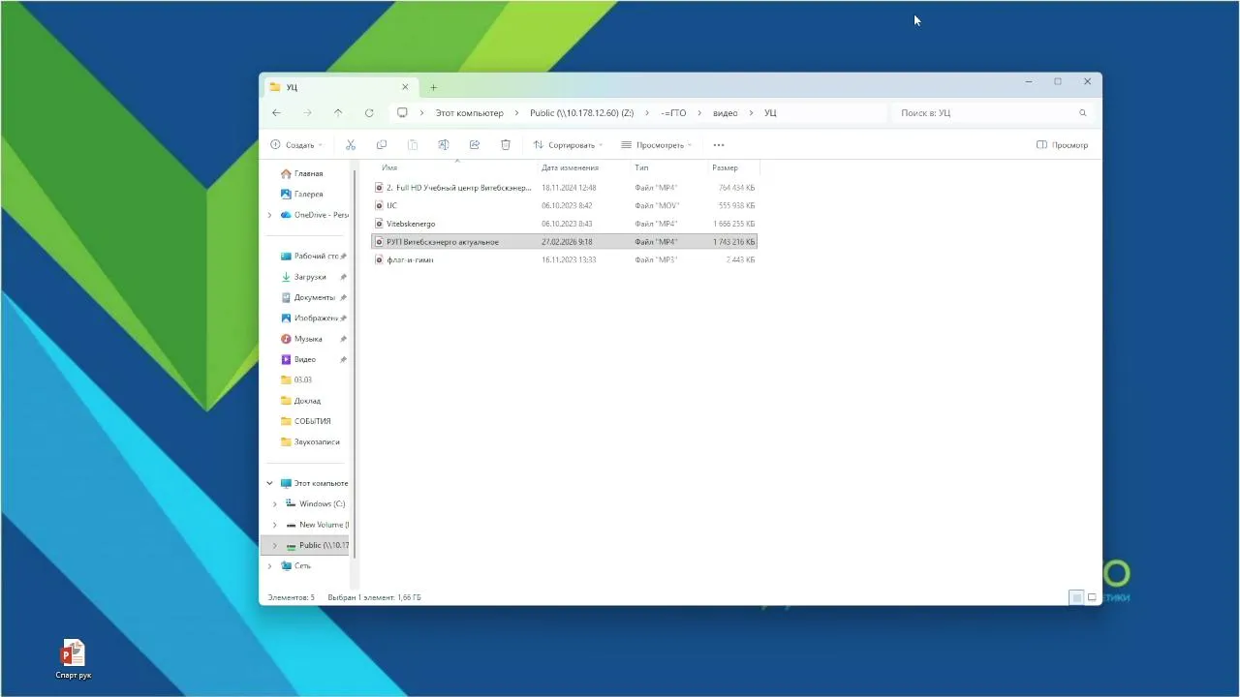Click the Rename icon in toolbar
This screenshot has height=697, width=1240.
pyautogui.click(x=444, y=145)
